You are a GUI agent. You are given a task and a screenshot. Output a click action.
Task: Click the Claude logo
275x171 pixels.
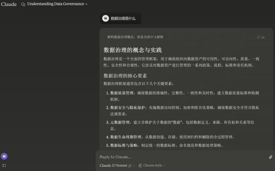point(9,4)
